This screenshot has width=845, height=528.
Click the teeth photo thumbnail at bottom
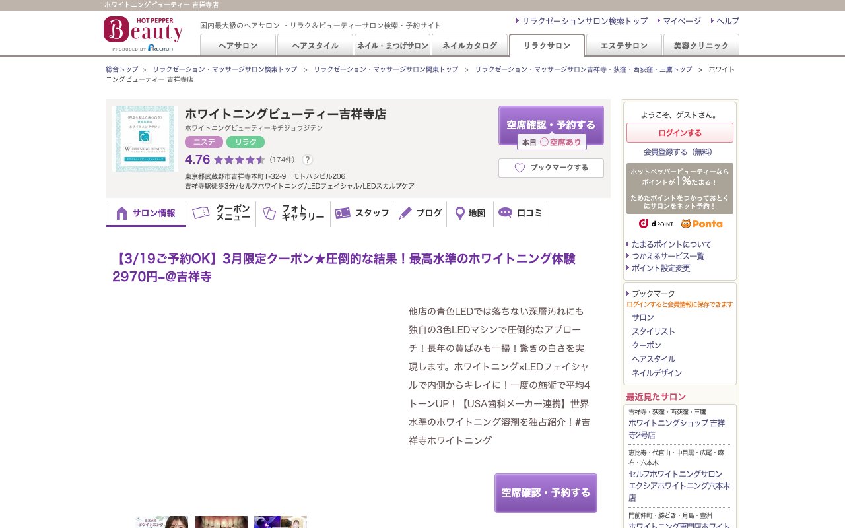[x=220, y=522]
